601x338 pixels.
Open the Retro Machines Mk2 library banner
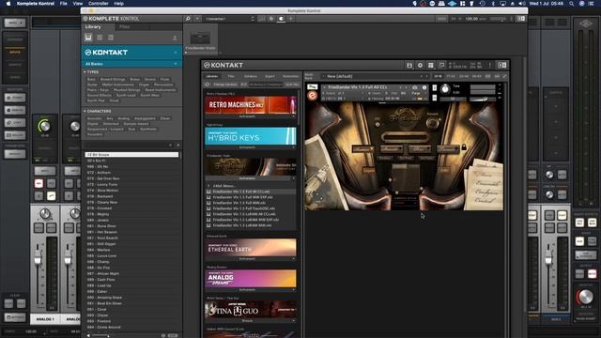251,104
